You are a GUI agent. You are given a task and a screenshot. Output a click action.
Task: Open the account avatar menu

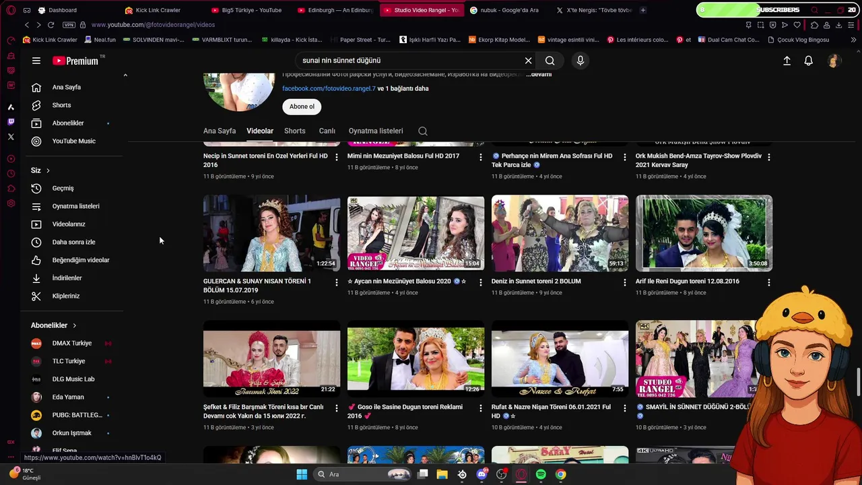pos(834,61)
